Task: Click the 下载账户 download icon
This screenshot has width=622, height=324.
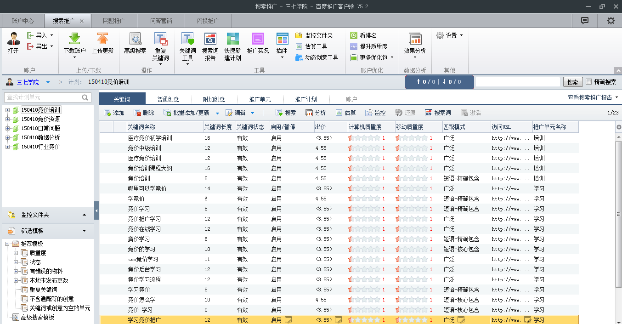Action: click(x=74, y=40)
